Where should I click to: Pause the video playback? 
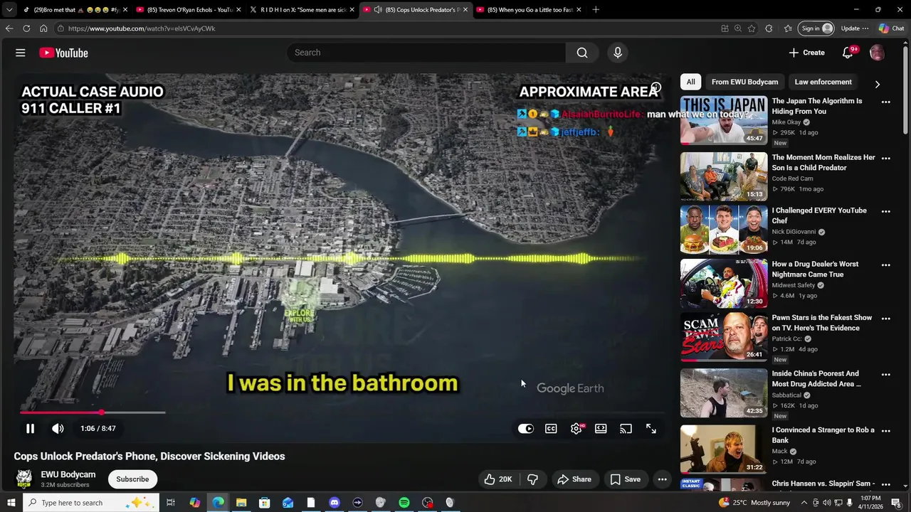pos(30,429)
